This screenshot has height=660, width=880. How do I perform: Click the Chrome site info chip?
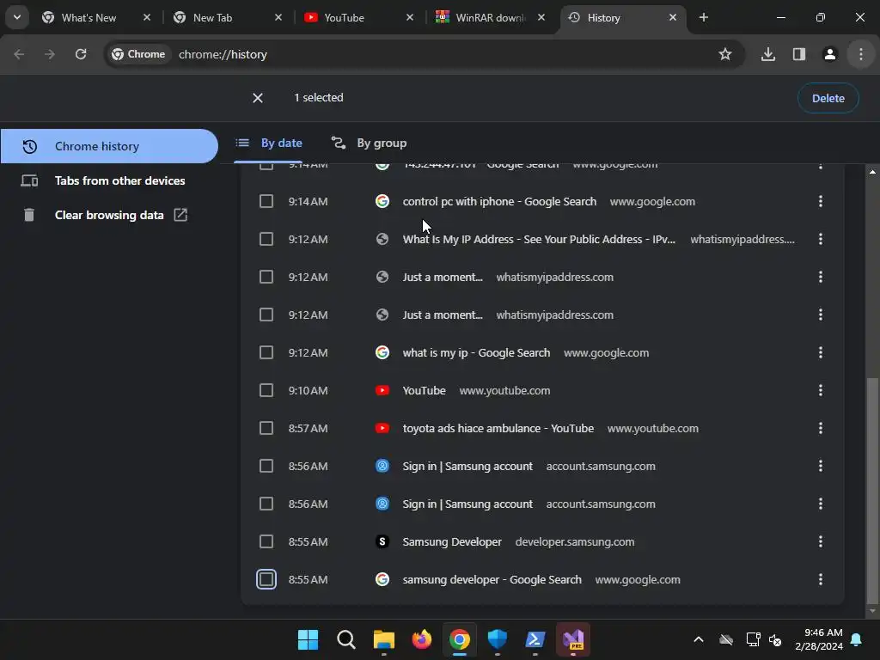[138, 54]
